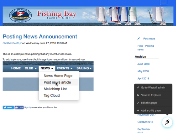Choose Add a child page option
Viewport: 178px width, 133px height.
point(153,111)
